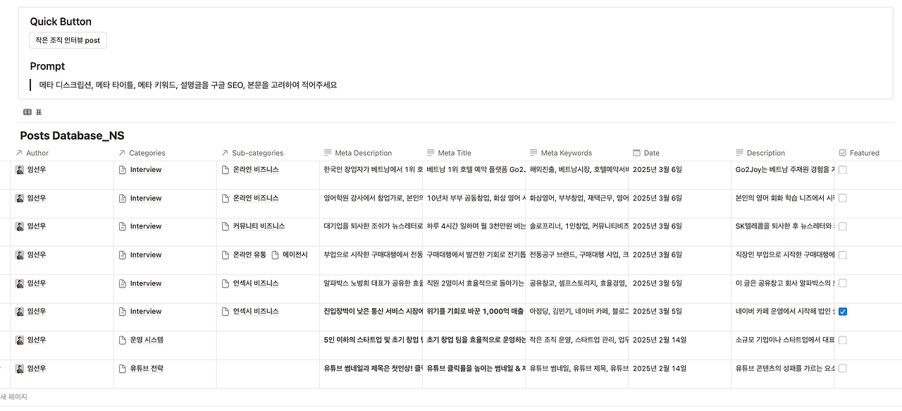Click the calendar icon on the Date column header
The height and width of the screenshot is (411, 902).
coord(636,152)
